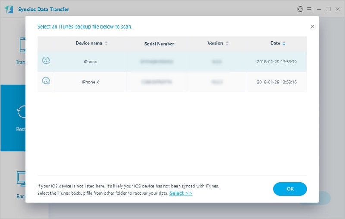Click blurred serial number in iPhone row

click(x=157, y=62)
